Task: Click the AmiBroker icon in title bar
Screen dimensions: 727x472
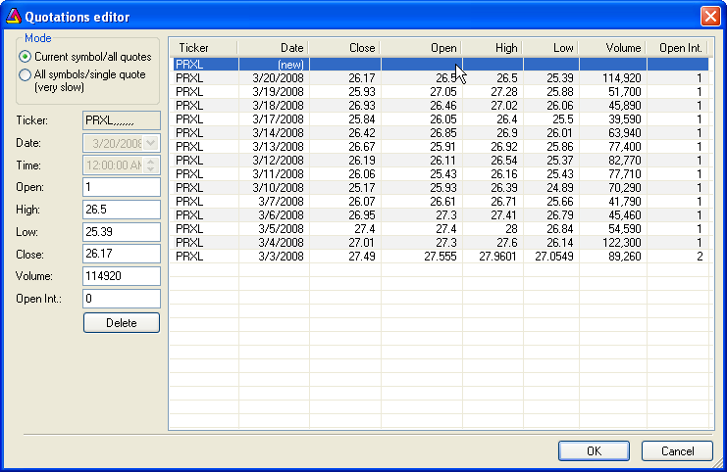Action: [13, 17]
